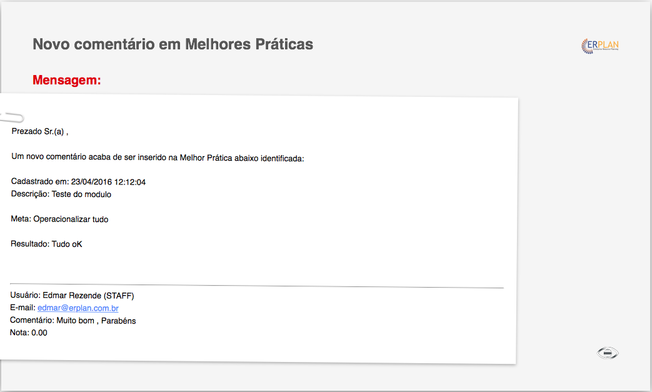Viewport: 652px width, 392px height.
Task: Click the 'Comentário: Muito bom , Parabéns' line
Action: pyautogui.click(x=73, y=321)
